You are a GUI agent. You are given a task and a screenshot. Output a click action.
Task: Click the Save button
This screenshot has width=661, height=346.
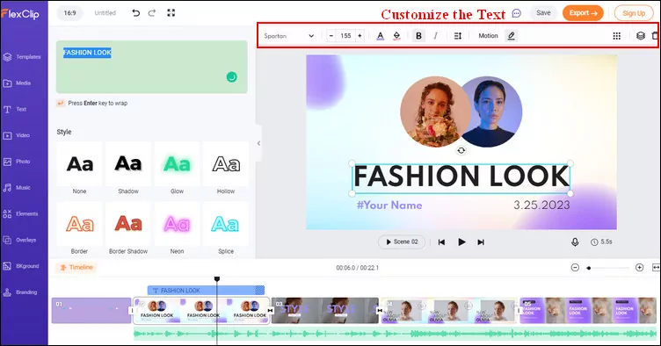click(543, 13)
